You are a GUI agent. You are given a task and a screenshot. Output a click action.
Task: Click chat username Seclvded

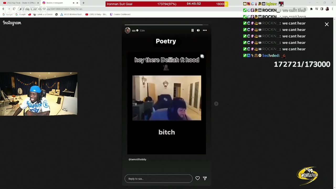pyautogui.click(x=271, y=56)
